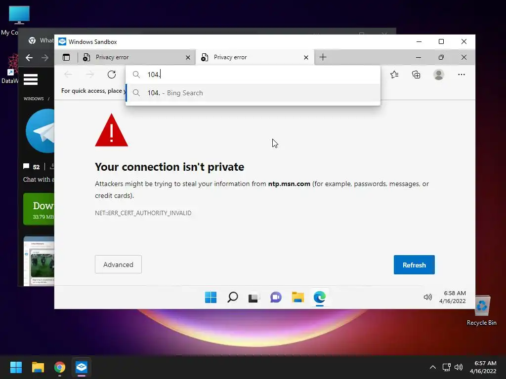Open the Telegram screenshot thumbnail in Chrome
This screenshot has width=506, height=379.
pos(39,261)
